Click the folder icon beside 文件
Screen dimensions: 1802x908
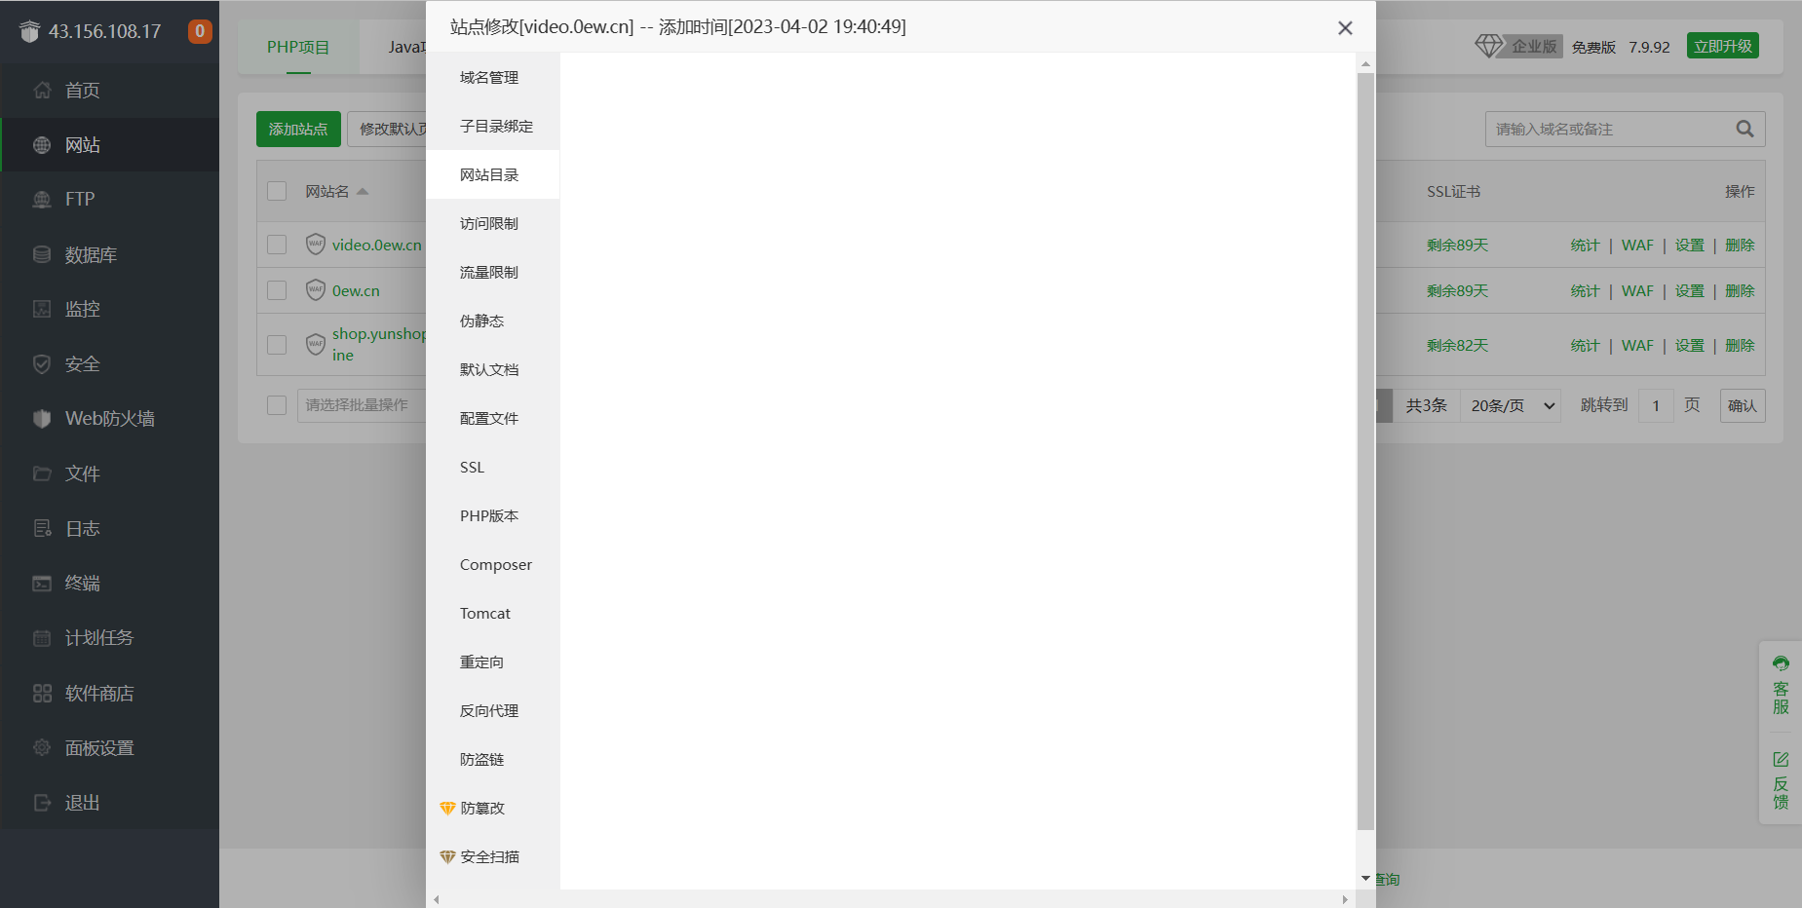pos(42,473)
